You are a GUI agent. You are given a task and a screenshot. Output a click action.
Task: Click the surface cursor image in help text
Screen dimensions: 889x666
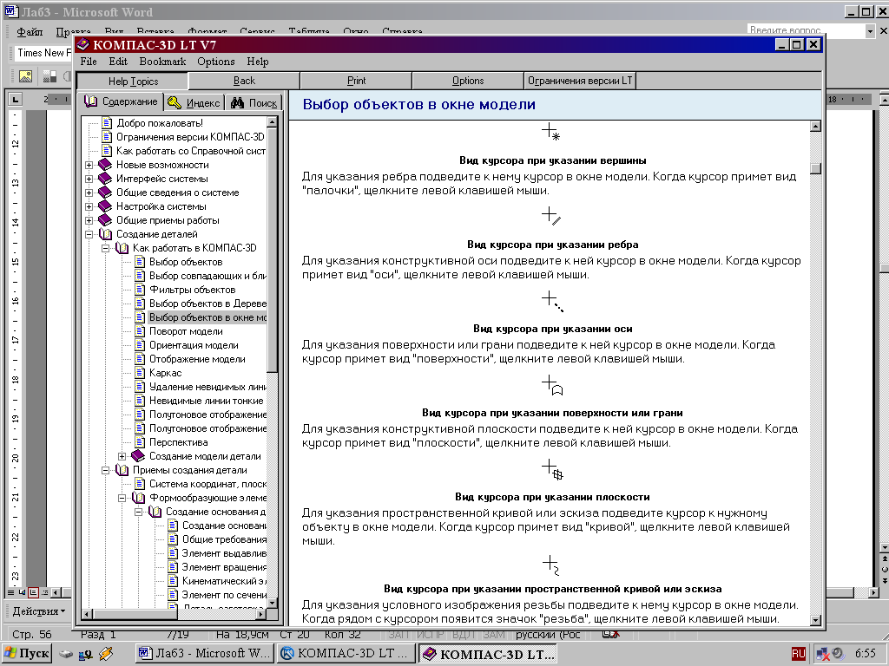(552, 385)
